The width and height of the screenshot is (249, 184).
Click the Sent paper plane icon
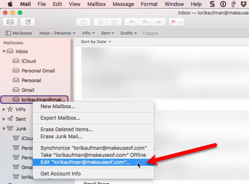(x=10, y=118)
